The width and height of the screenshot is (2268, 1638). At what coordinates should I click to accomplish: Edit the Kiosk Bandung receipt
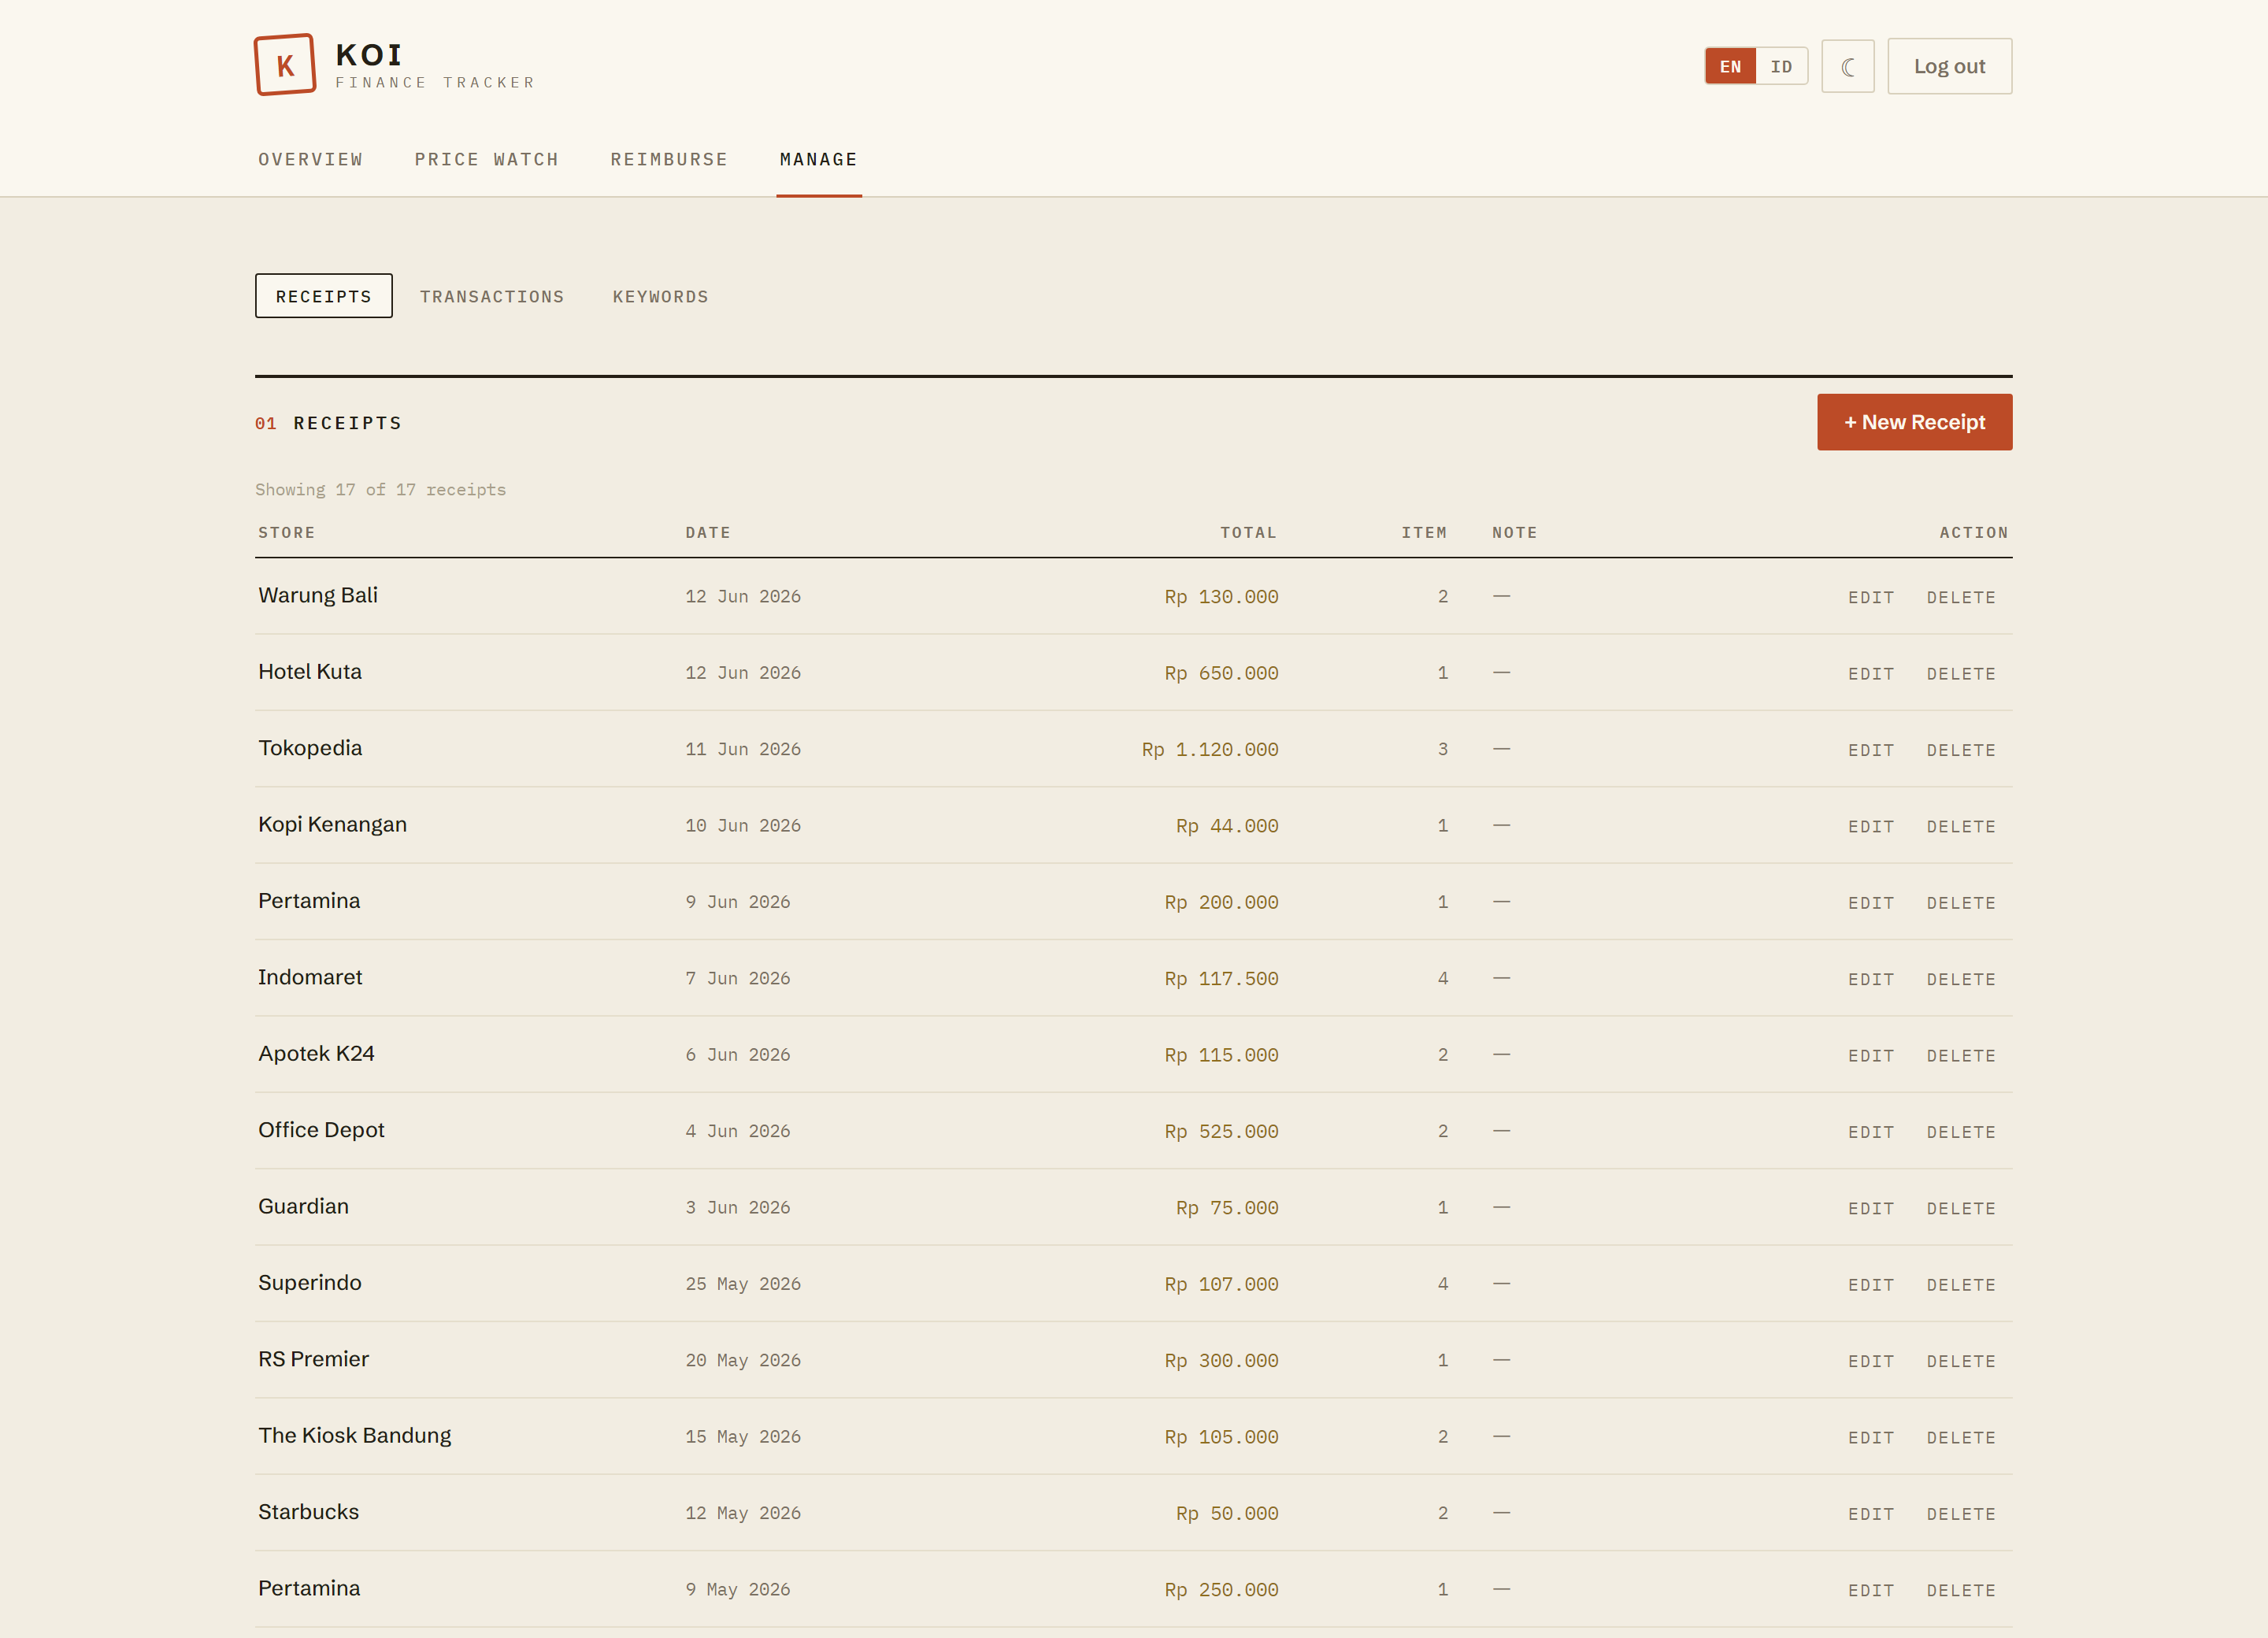[x=1871, y=1438]
